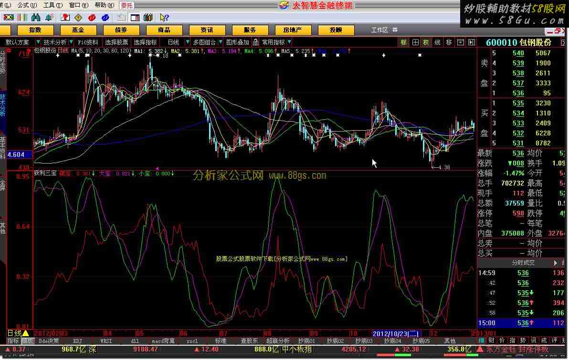This screenshot has height=360, width=569.
Task: Toggle the 移 move chart icon
Action: [449, 42]
